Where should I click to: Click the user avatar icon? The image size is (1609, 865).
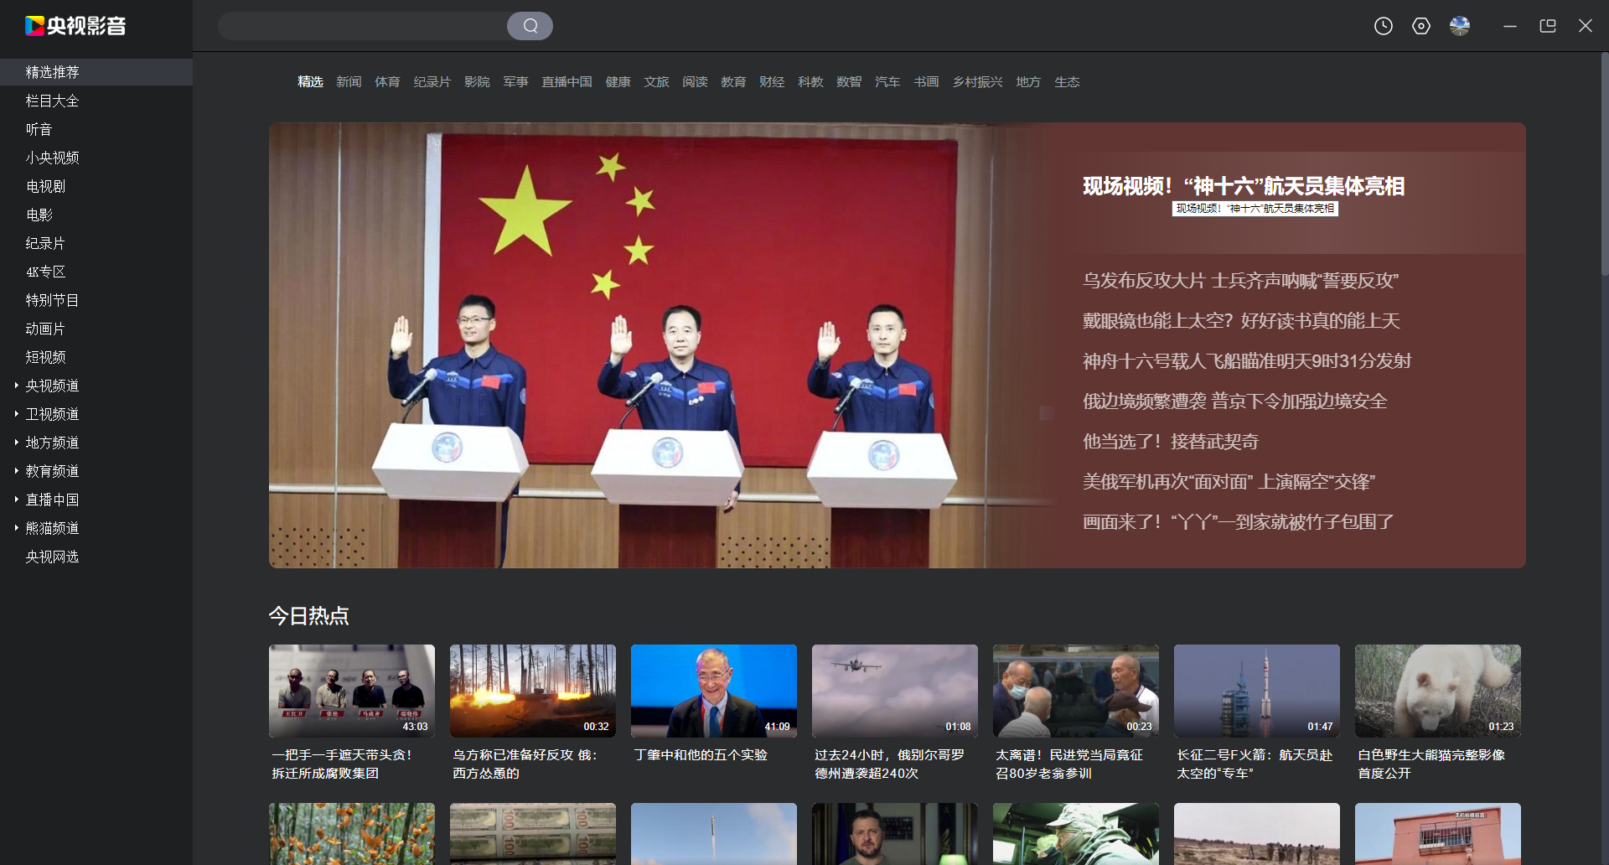click(1459, 26)
